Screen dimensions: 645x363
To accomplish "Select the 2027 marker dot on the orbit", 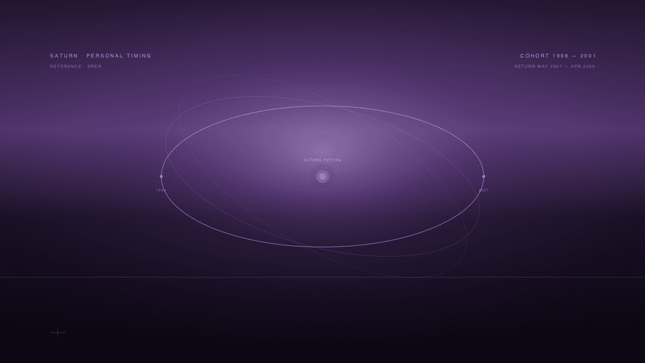I will tap(484, 176).
